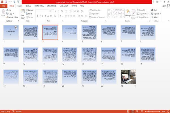Expand the Shape Fill dropdown

[146, 10]
